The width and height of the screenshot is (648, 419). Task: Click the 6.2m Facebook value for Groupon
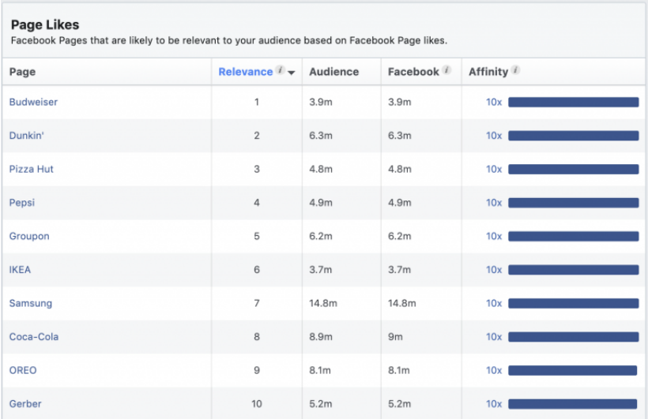point(400,236)
